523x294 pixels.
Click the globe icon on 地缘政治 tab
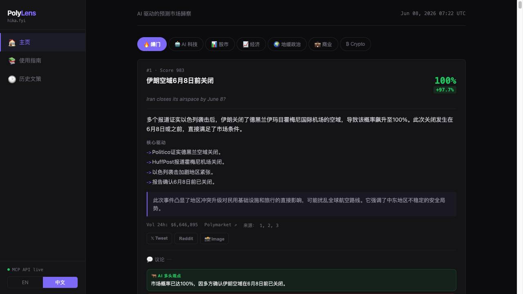pyautogui.click(x=277, y=44)
